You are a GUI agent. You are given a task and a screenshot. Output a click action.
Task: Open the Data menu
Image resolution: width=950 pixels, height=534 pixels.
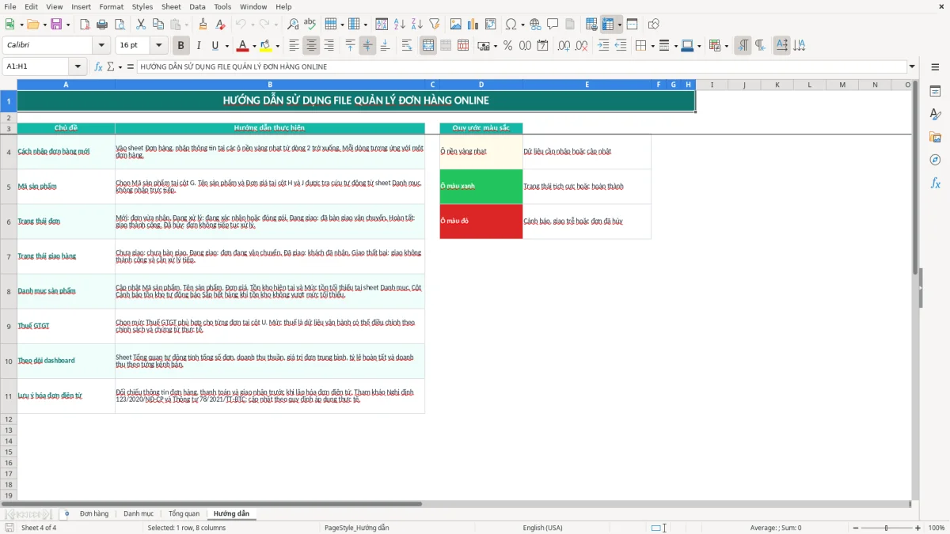197,6
